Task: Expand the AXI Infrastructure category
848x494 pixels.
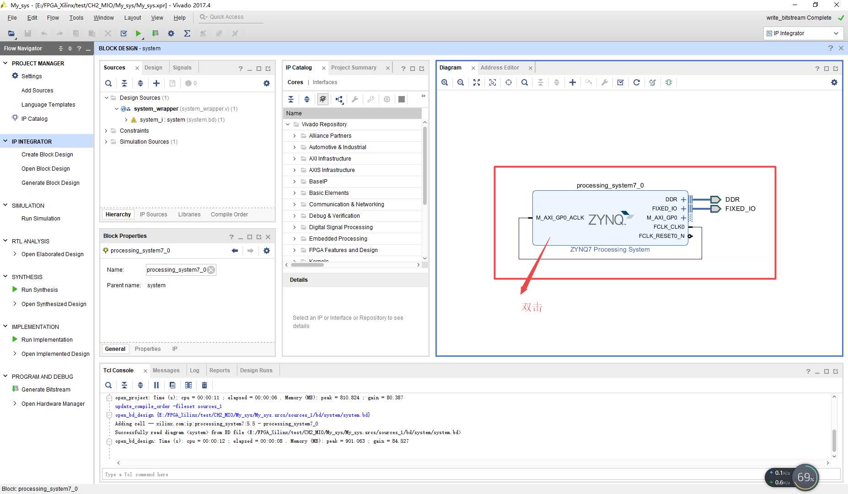Action: tap(295, 159)
